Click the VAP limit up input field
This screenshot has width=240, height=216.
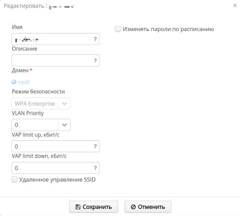pyautogui.click(x=51, y=146)
